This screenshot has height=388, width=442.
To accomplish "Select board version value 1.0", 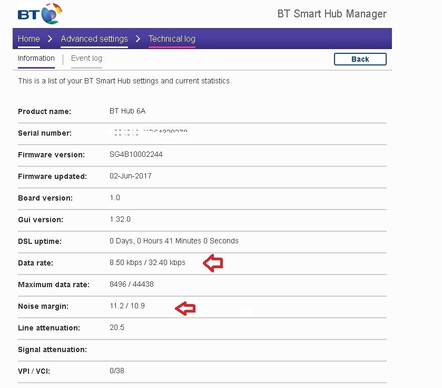I will 115,197.
